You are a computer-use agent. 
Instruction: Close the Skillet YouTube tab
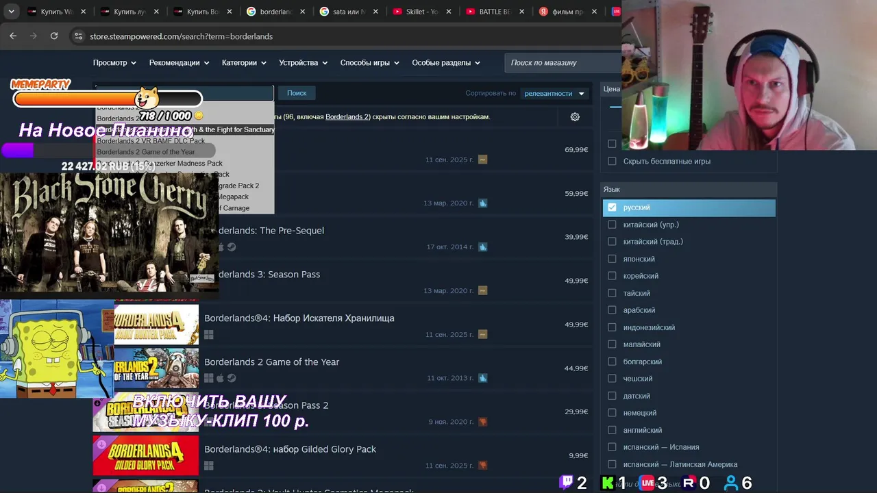(449, 12)
